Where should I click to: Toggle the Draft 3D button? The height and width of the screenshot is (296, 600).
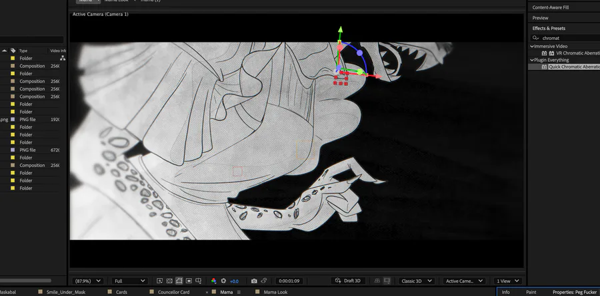click(x=349, y=281)
